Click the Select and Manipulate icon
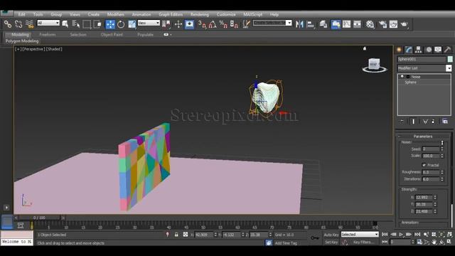This screenshot has height=256, width=455. [178, 24]
